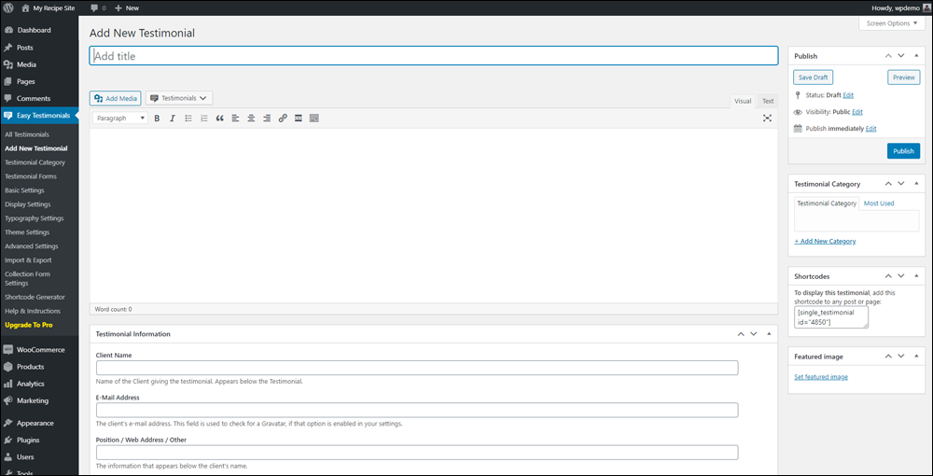Open Collection Form Settings submenu

coord(27,278)
